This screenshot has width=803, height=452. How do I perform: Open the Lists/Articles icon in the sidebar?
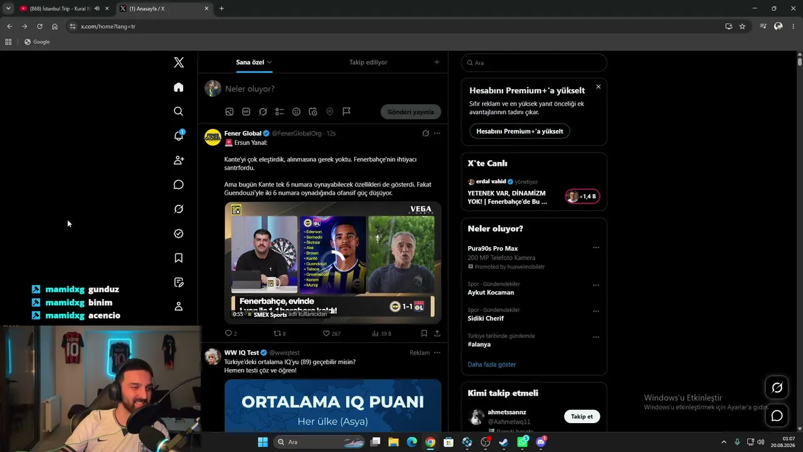tap(179, 282)
